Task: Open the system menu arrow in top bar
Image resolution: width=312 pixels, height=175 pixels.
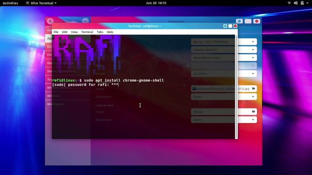Action: (x=308, y=3)
